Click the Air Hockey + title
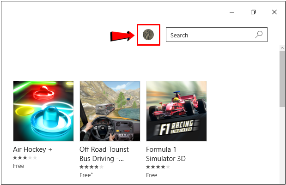This screenshot has height=185, width=286. tap(32, 150)
